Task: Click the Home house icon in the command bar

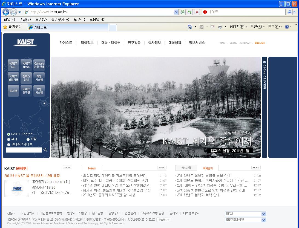Action: 190,27
